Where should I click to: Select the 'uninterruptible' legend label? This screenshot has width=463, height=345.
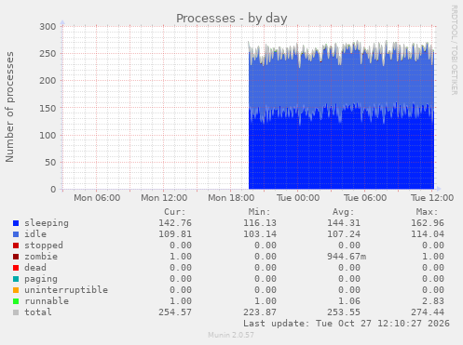(66, 290)
